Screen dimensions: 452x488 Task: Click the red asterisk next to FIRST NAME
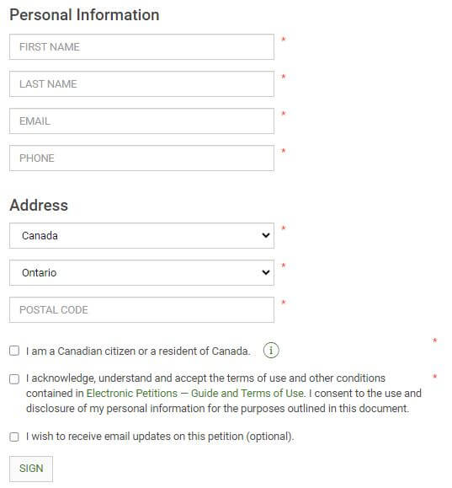pyautogui.click(x=283, y=40)
